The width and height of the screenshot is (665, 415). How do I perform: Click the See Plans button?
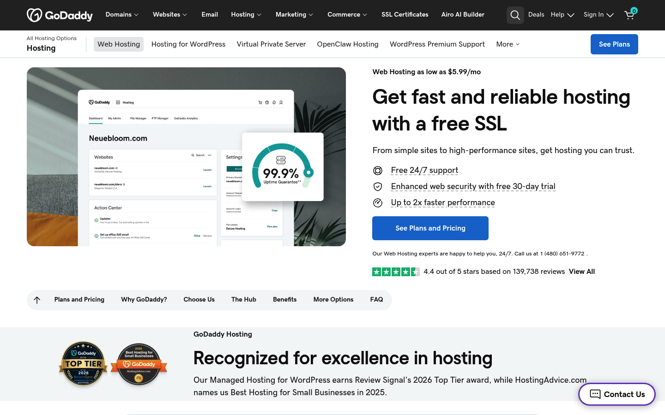[614, 44]
